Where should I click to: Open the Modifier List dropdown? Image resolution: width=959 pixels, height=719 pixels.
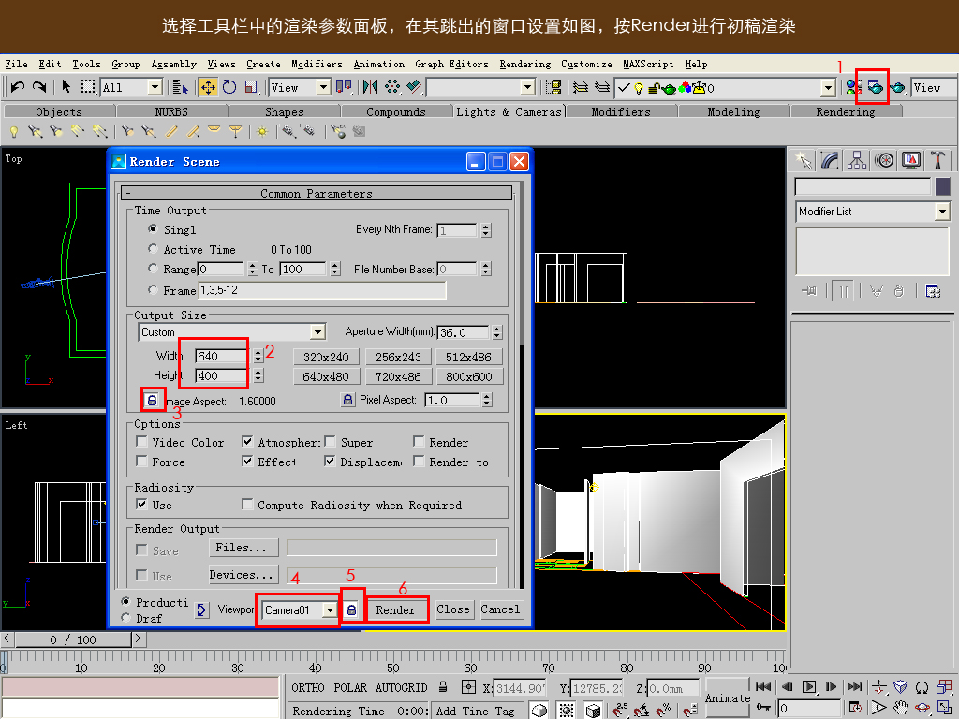pos(942,212)
